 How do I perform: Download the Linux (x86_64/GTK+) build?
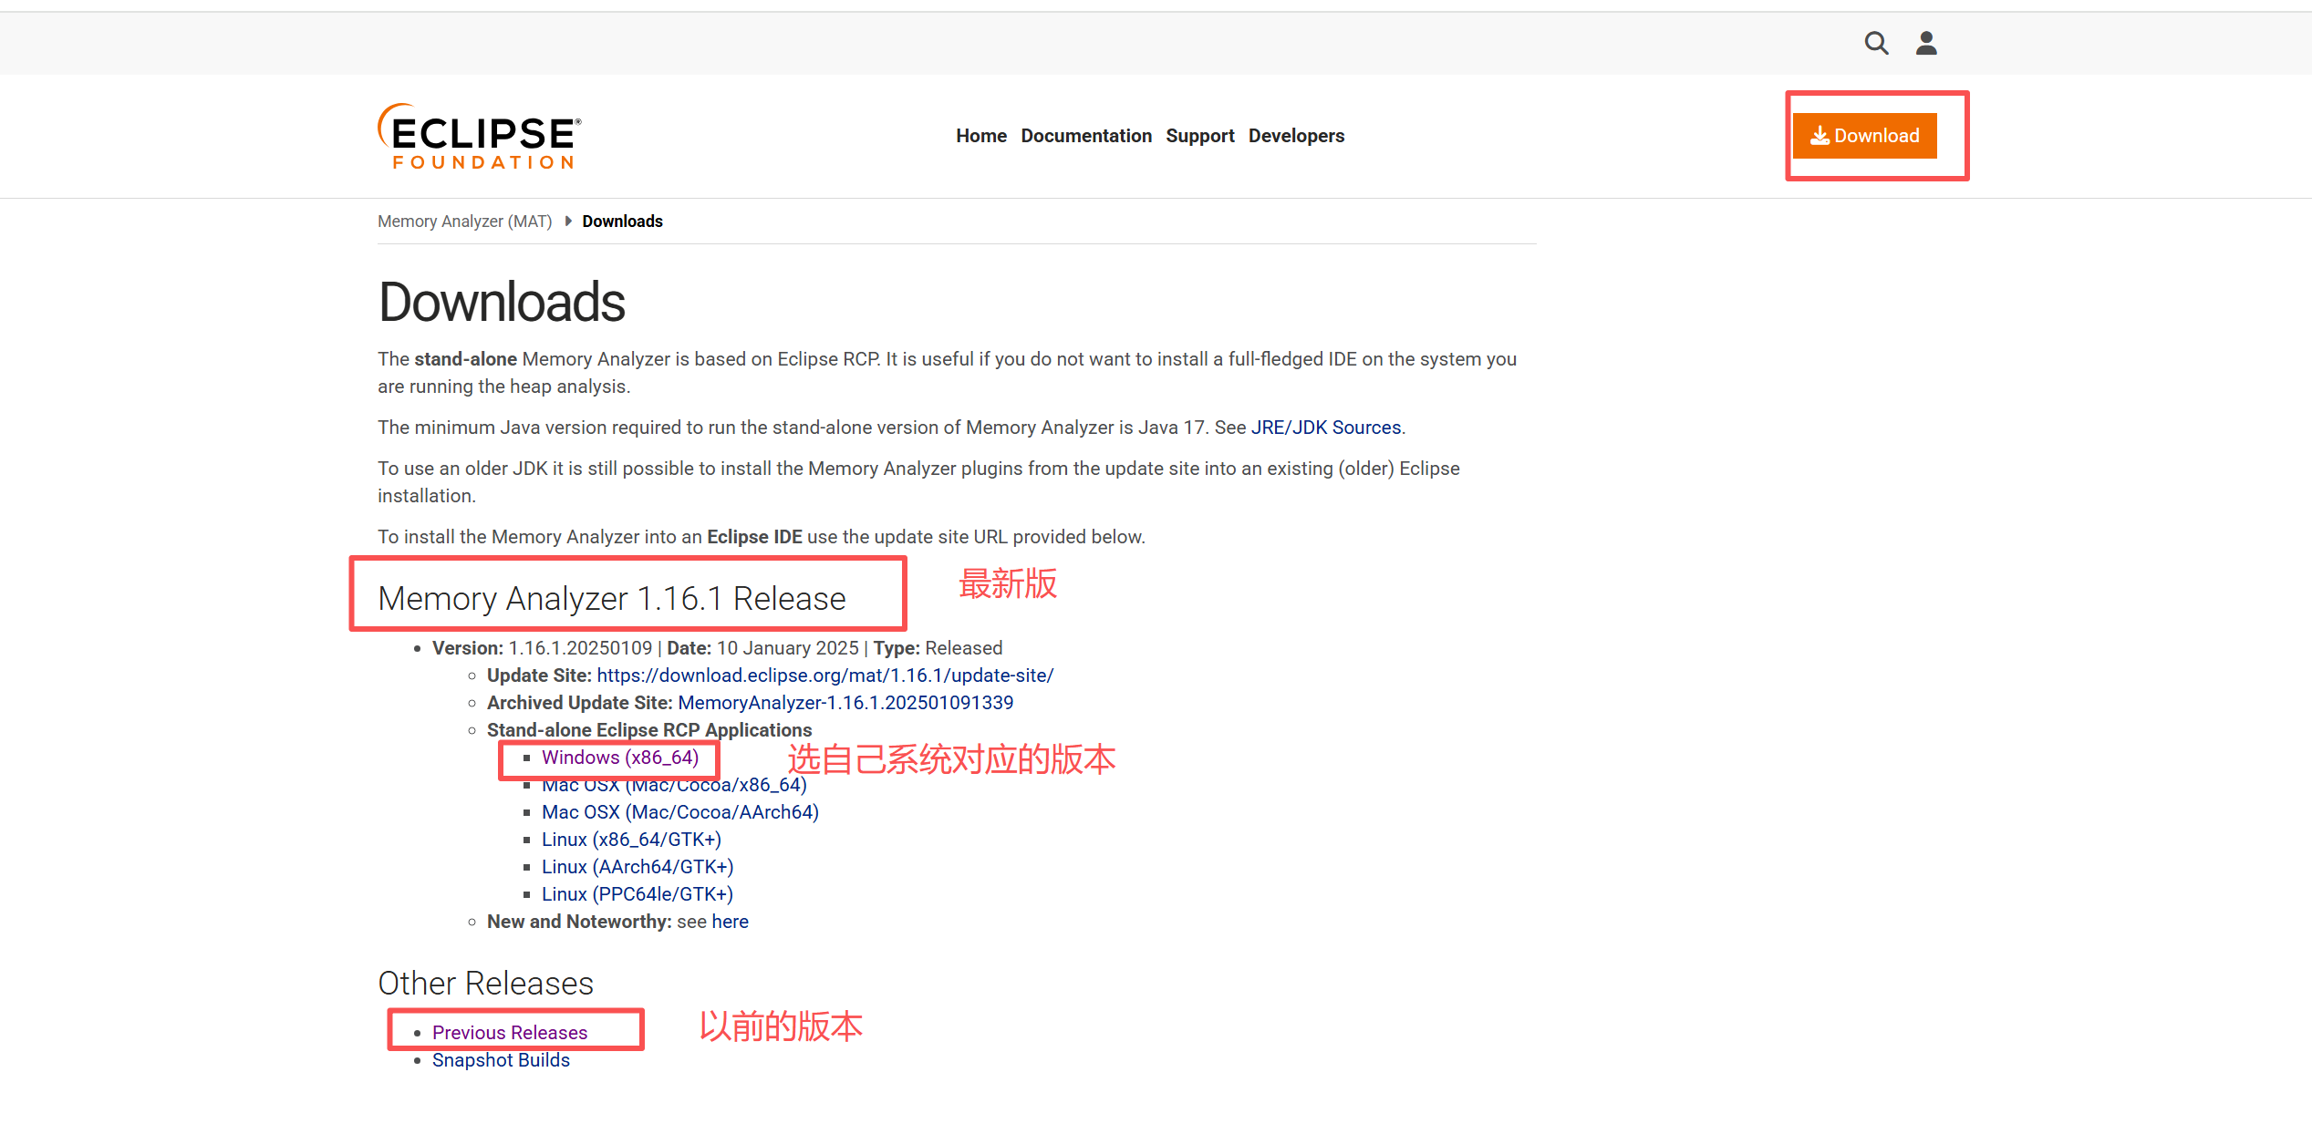[x=631, y=840]
